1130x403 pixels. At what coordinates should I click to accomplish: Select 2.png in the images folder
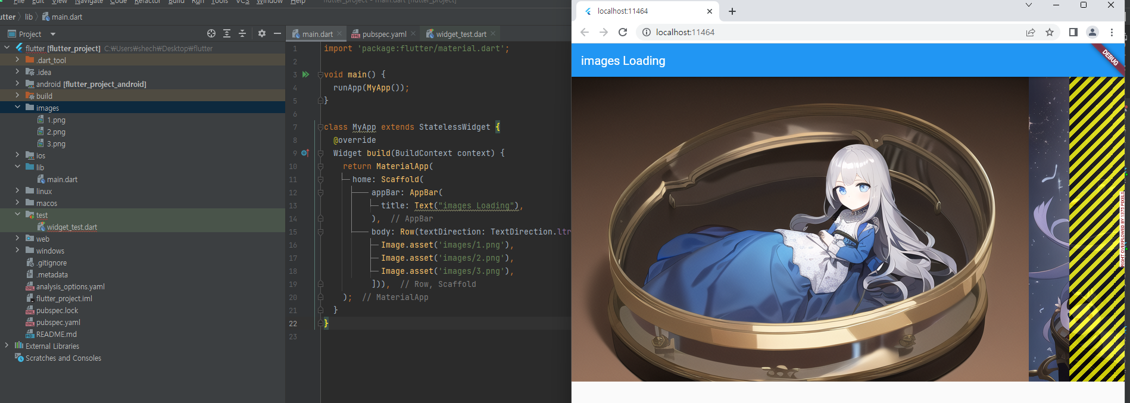click(x=56, y=132)
